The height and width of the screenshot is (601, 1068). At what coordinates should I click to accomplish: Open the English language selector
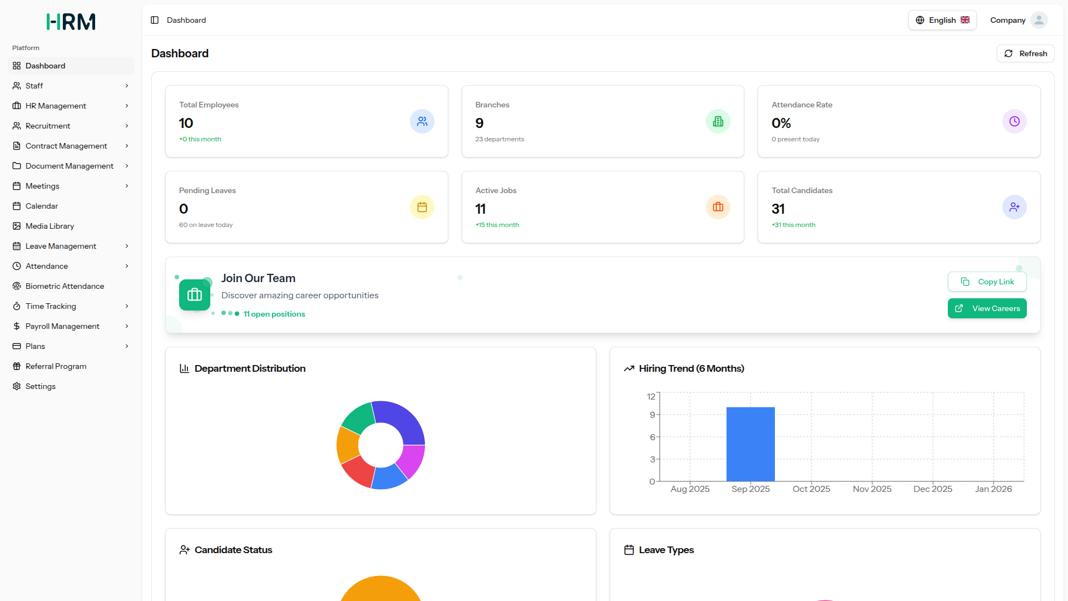(x=942, y=20)
